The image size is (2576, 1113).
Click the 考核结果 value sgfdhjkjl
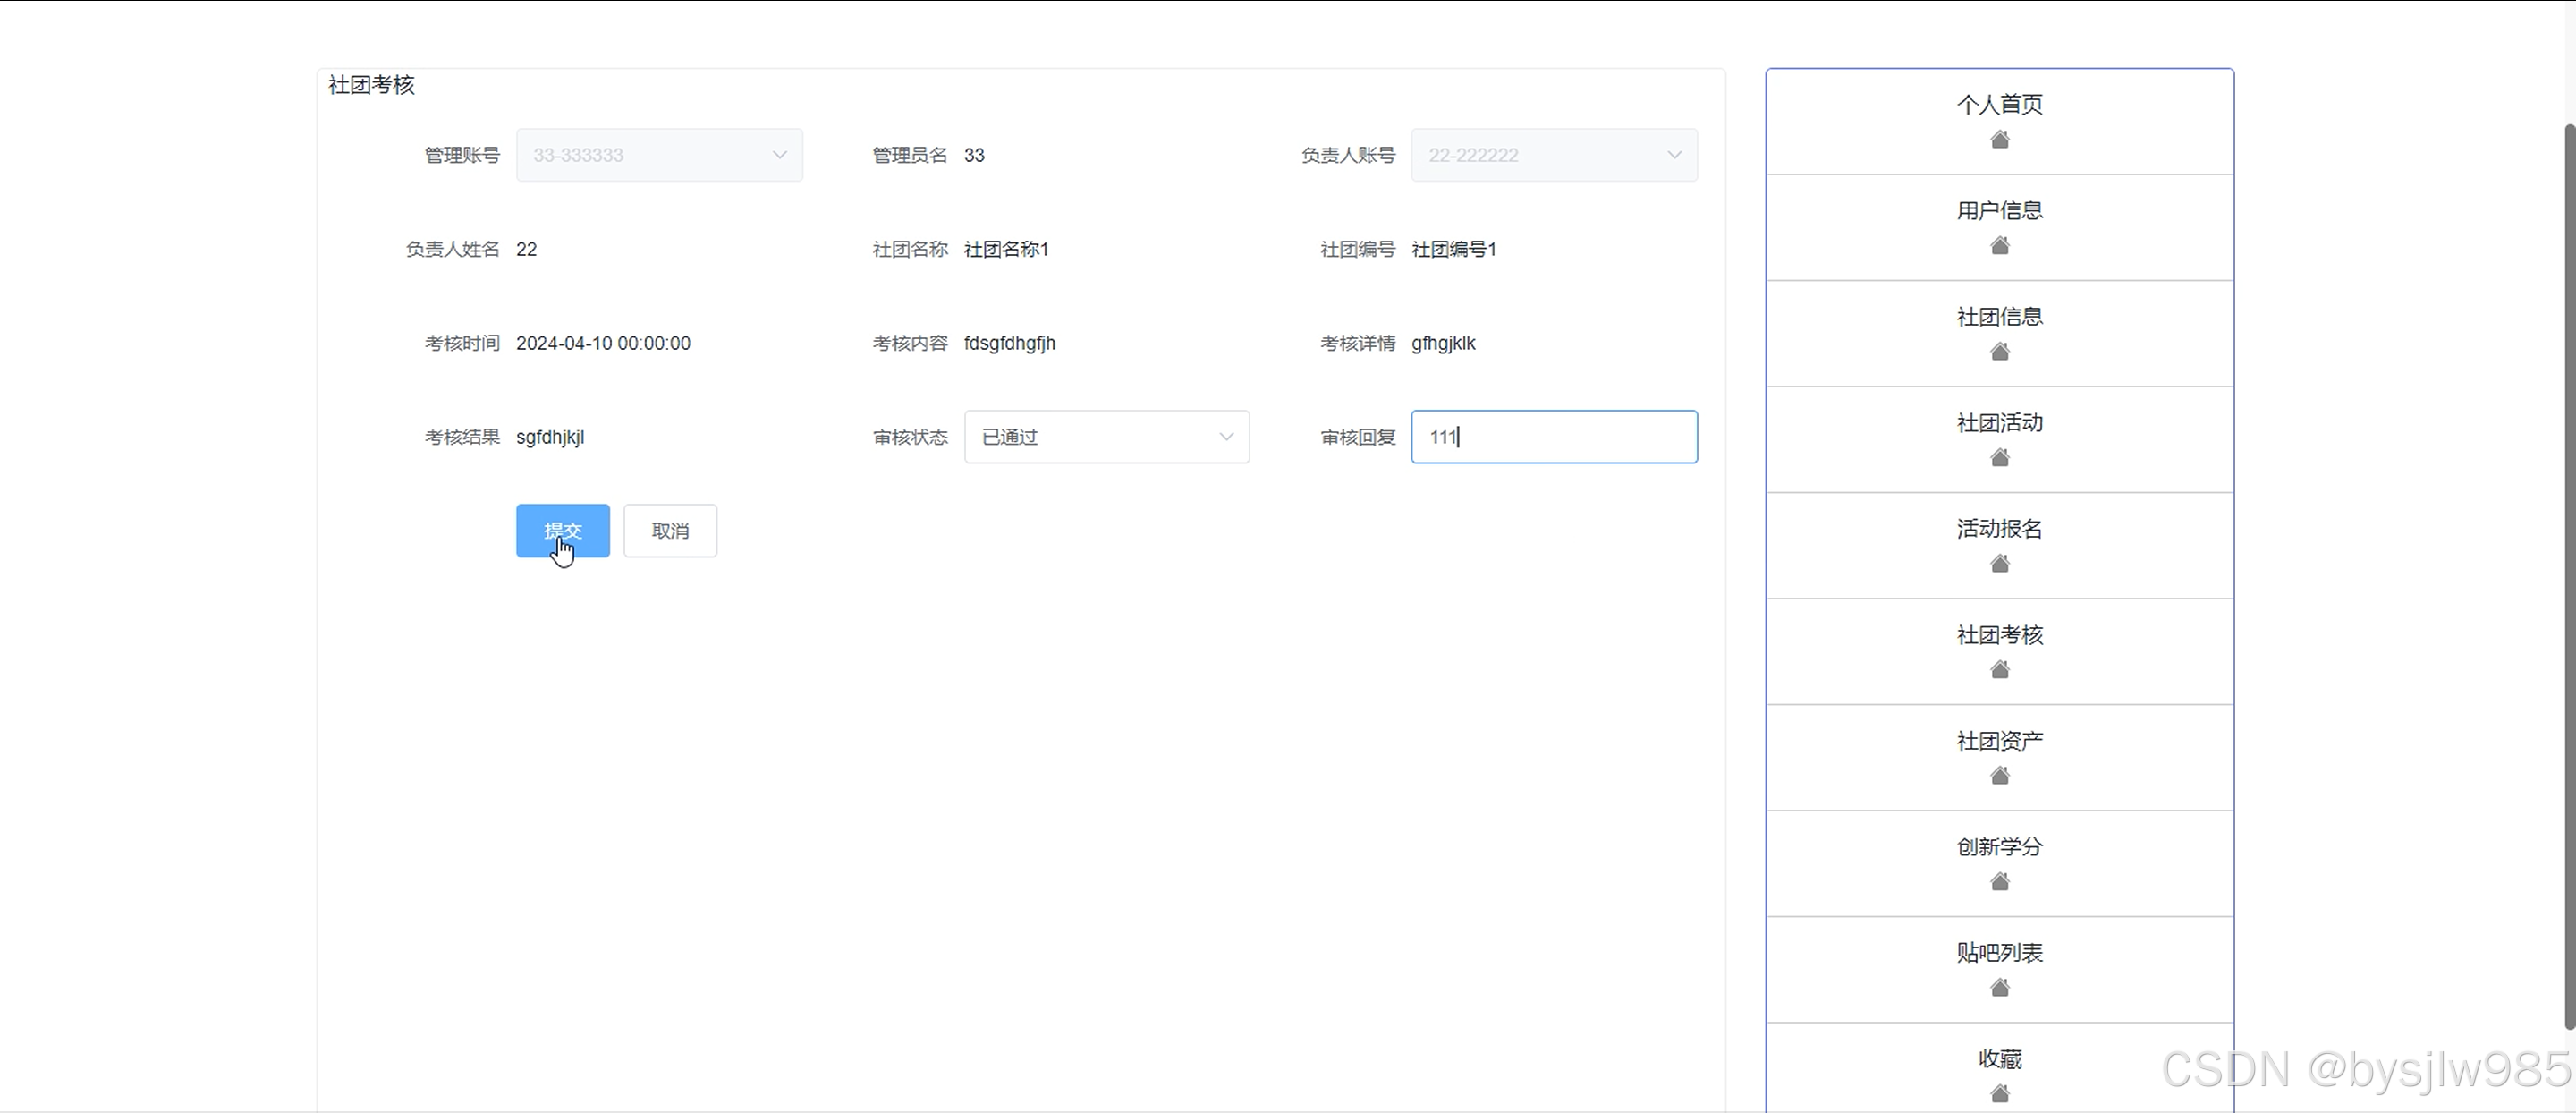pos(550,437)
